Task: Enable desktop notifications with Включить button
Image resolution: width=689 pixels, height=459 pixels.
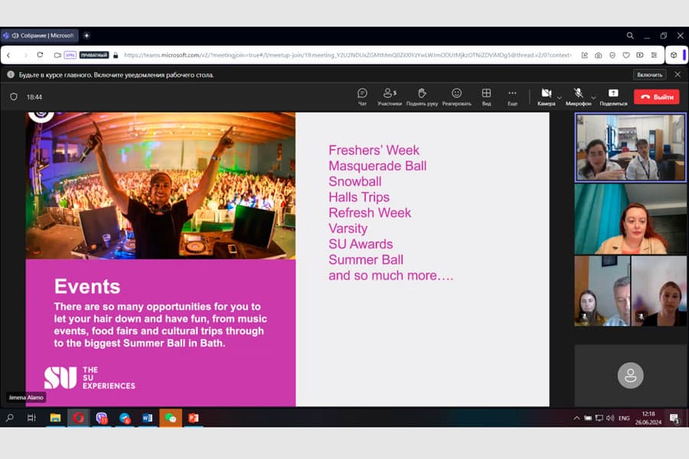Action: (649, 74)
